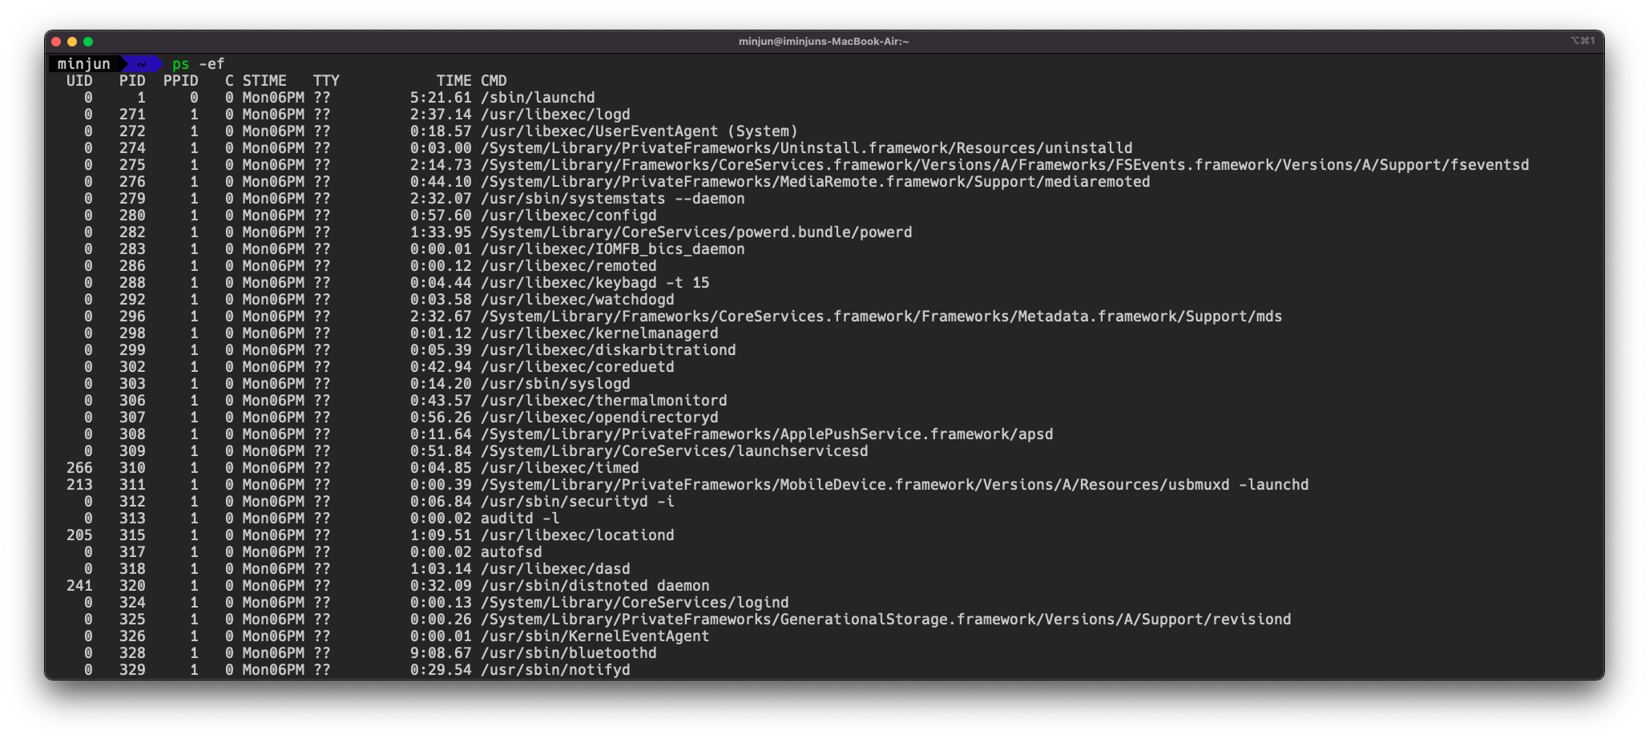Click the /sbin/launchd process line
This screenshot has width=1649, height=739.
pyautogui.click(x=538, y=98)
